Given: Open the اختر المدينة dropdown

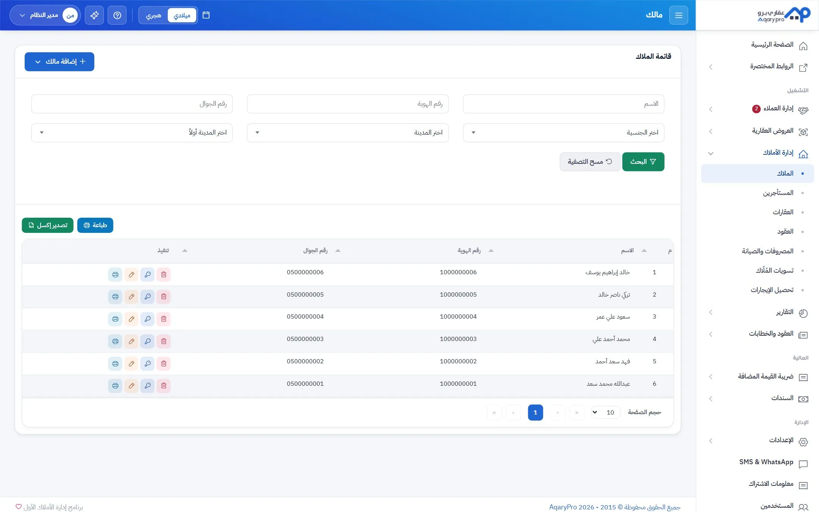Looking at the screenshot, I should [348, 133].
